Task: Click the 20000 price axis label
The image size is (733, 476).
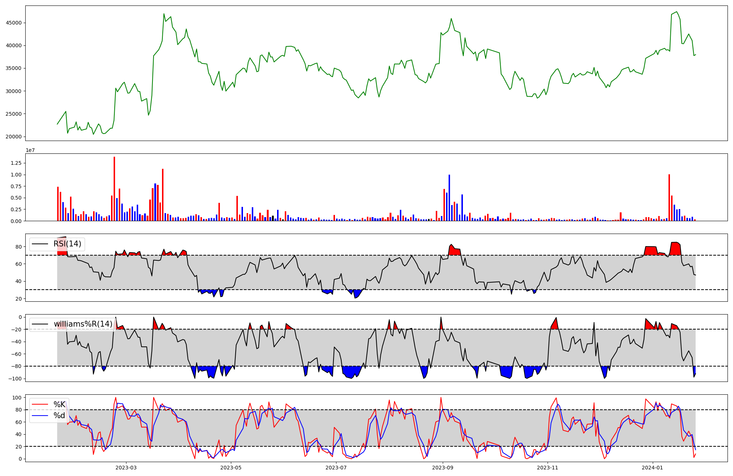Action: (14, 137)
